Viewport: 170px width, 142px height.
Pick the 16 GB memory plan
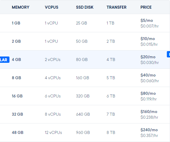(85, 96)
